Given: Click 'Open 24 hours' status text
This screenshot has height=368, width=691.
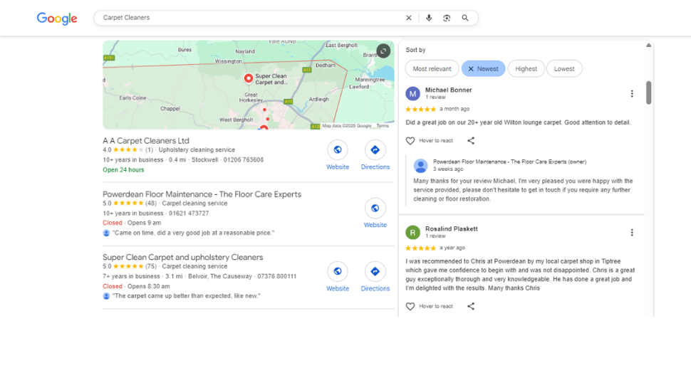Looking at the screenshot, I should pos(123,170).
